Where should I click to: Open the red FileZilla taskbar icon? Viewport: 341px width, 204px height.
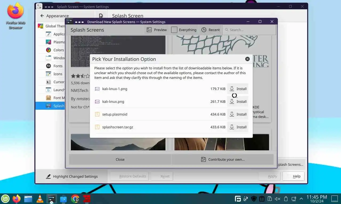87,199
